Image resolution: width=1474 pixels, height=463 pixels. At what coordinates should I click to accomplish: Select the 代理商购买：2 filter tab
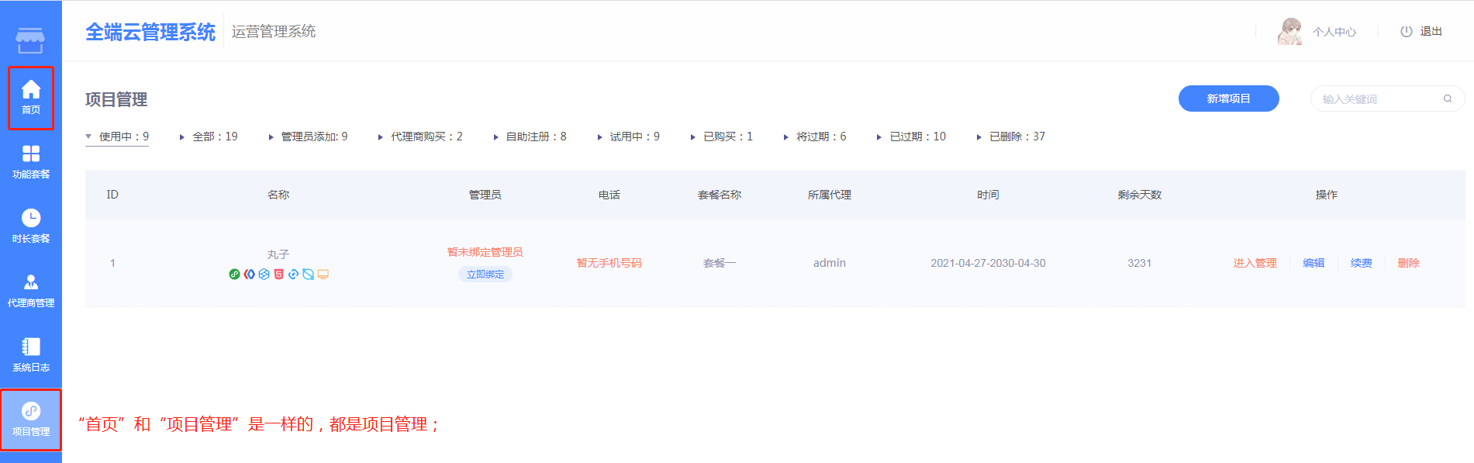420,136
